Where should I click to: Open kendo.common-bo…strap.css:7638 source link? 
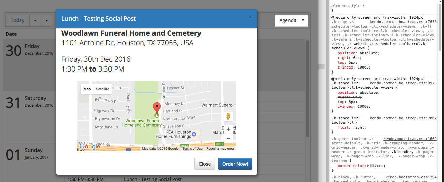coord(403,22)
